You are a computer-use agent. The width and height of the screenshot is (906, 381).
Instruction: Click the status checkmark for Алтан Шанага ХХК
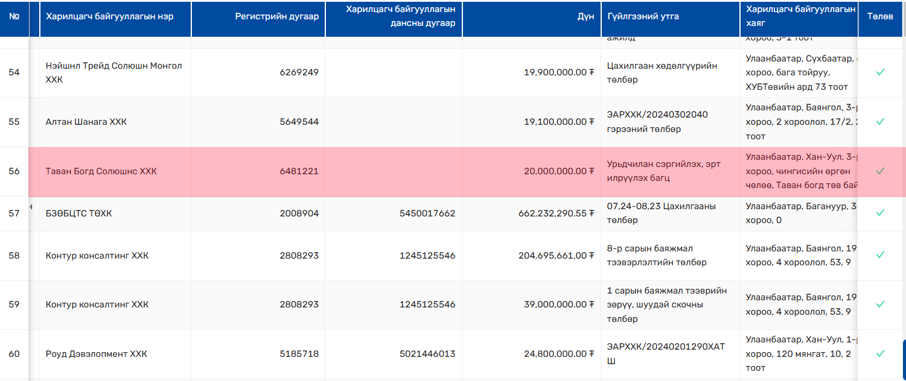pos(880,122)
